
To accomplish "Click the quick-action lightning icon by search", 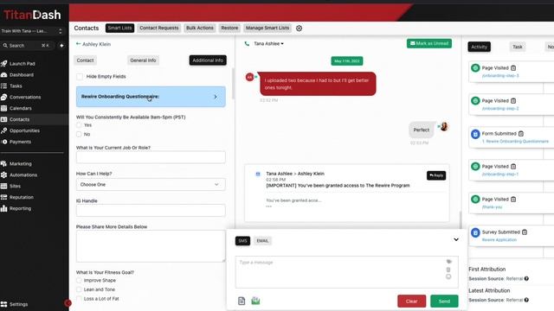I will pos(61,46).
